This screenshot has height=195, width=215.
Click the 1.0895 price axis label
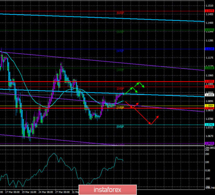210,101
